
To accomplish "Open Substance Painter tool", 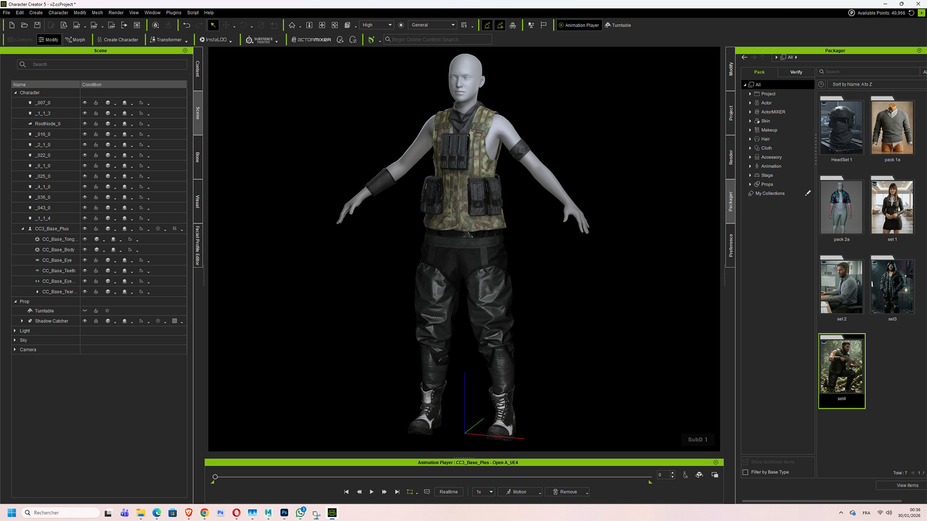I will (260, 40).
